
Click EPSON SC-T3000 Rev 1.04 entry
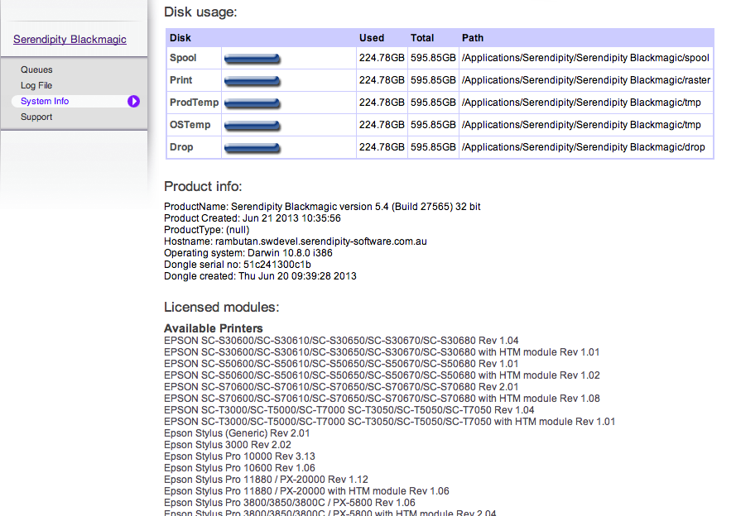click(x=349, y=410)
